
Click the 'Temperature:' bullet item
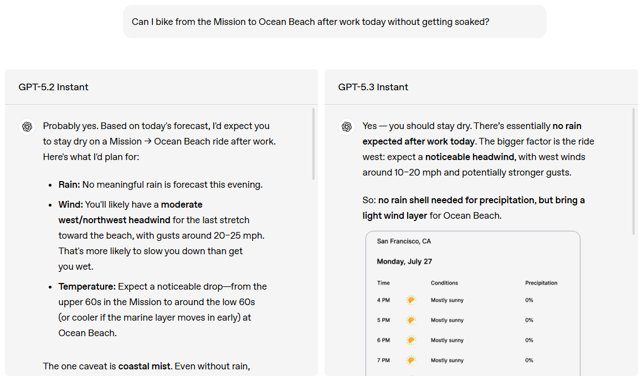(162, 310)
